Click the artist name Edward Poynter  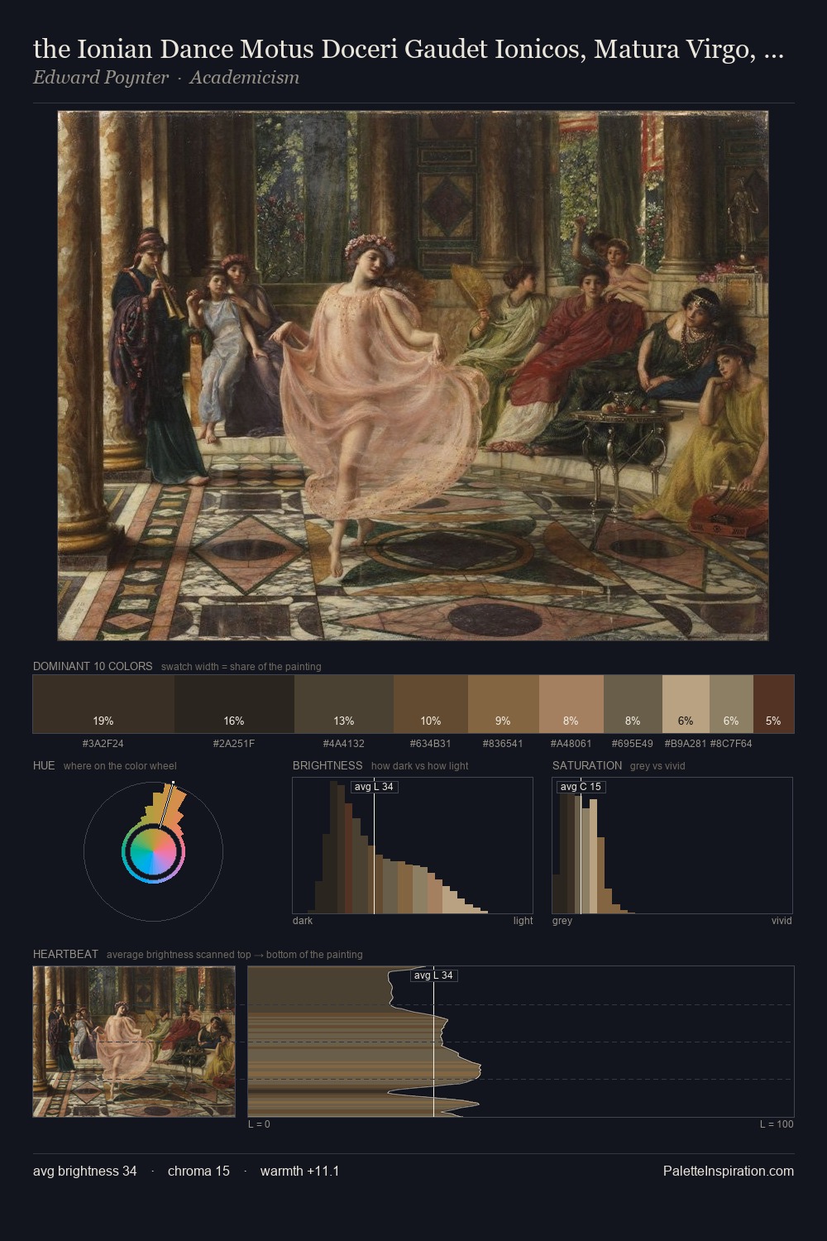[101, 78]
